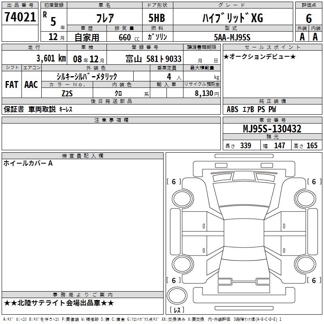This screenshot has width=324, height=324.
Task: Select the first registration month 12月
Action: (x=56, y=37)
